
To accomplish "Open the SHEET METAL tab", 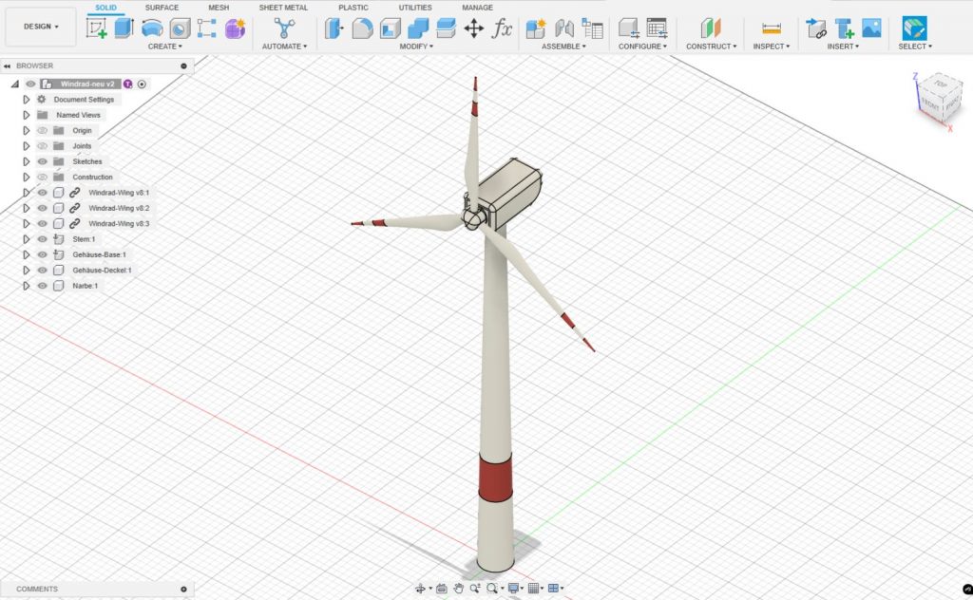I will pos(283,8).
